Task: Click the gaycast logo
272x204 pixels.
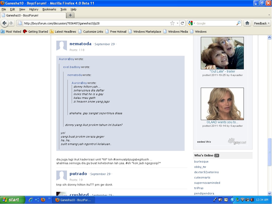Action: pos(237,141)
